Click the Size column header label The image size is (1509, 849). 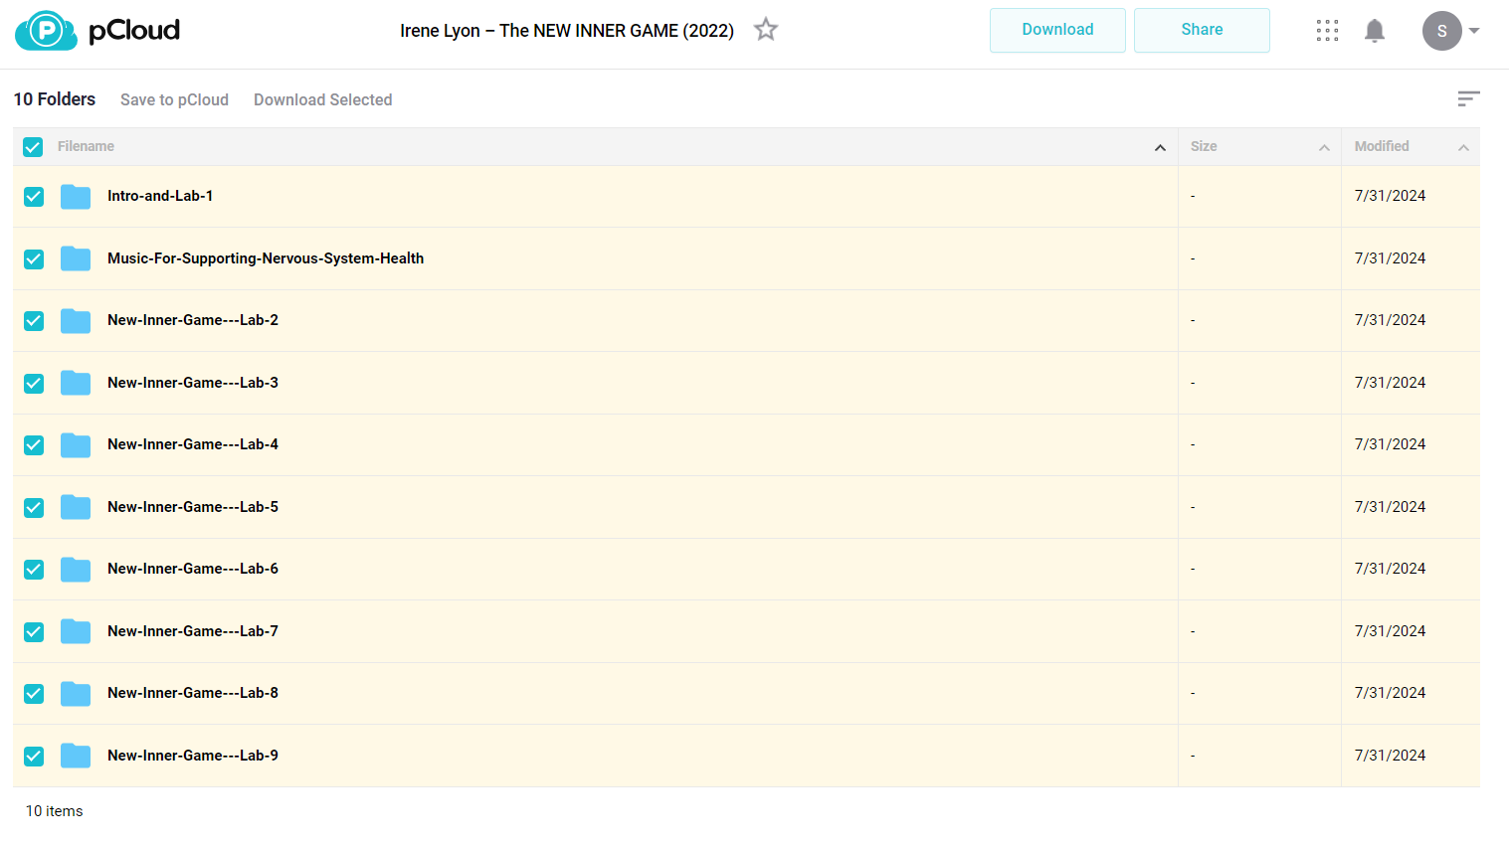[x=1204, y=146]
